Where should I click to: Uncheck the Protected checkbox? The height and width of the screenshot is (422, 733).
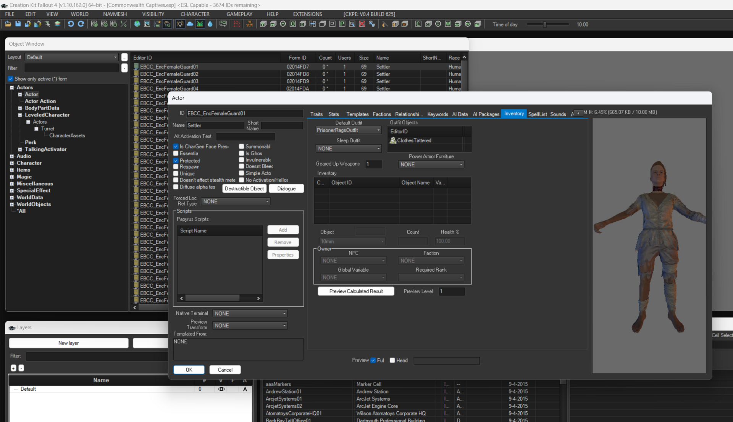coord(176,161)
